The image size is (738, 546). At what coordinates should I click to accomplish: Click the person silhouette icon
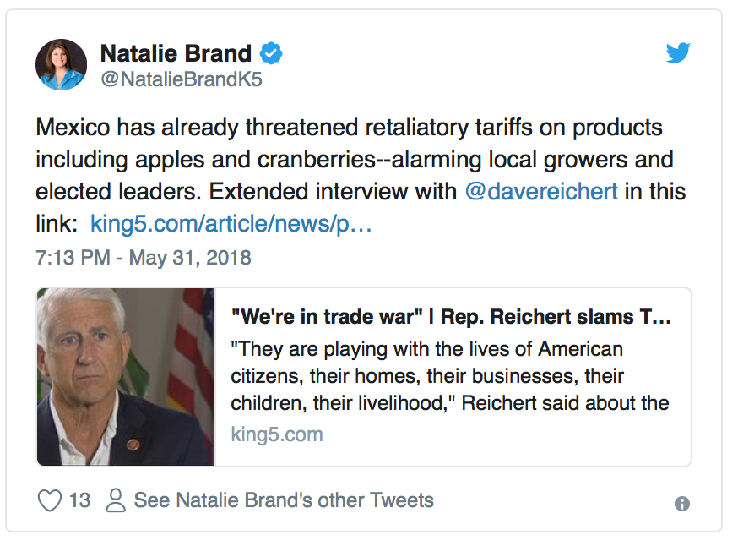(116, 500)
